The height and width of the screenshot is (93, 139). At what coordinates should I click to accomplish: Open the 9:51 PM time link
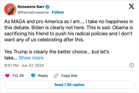coord(11,66)
